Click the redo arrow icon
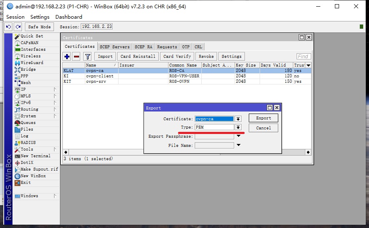 17,27
